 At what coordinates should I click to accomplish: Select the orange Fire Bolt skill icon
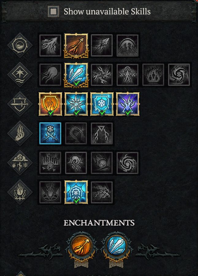click(76, 46)
